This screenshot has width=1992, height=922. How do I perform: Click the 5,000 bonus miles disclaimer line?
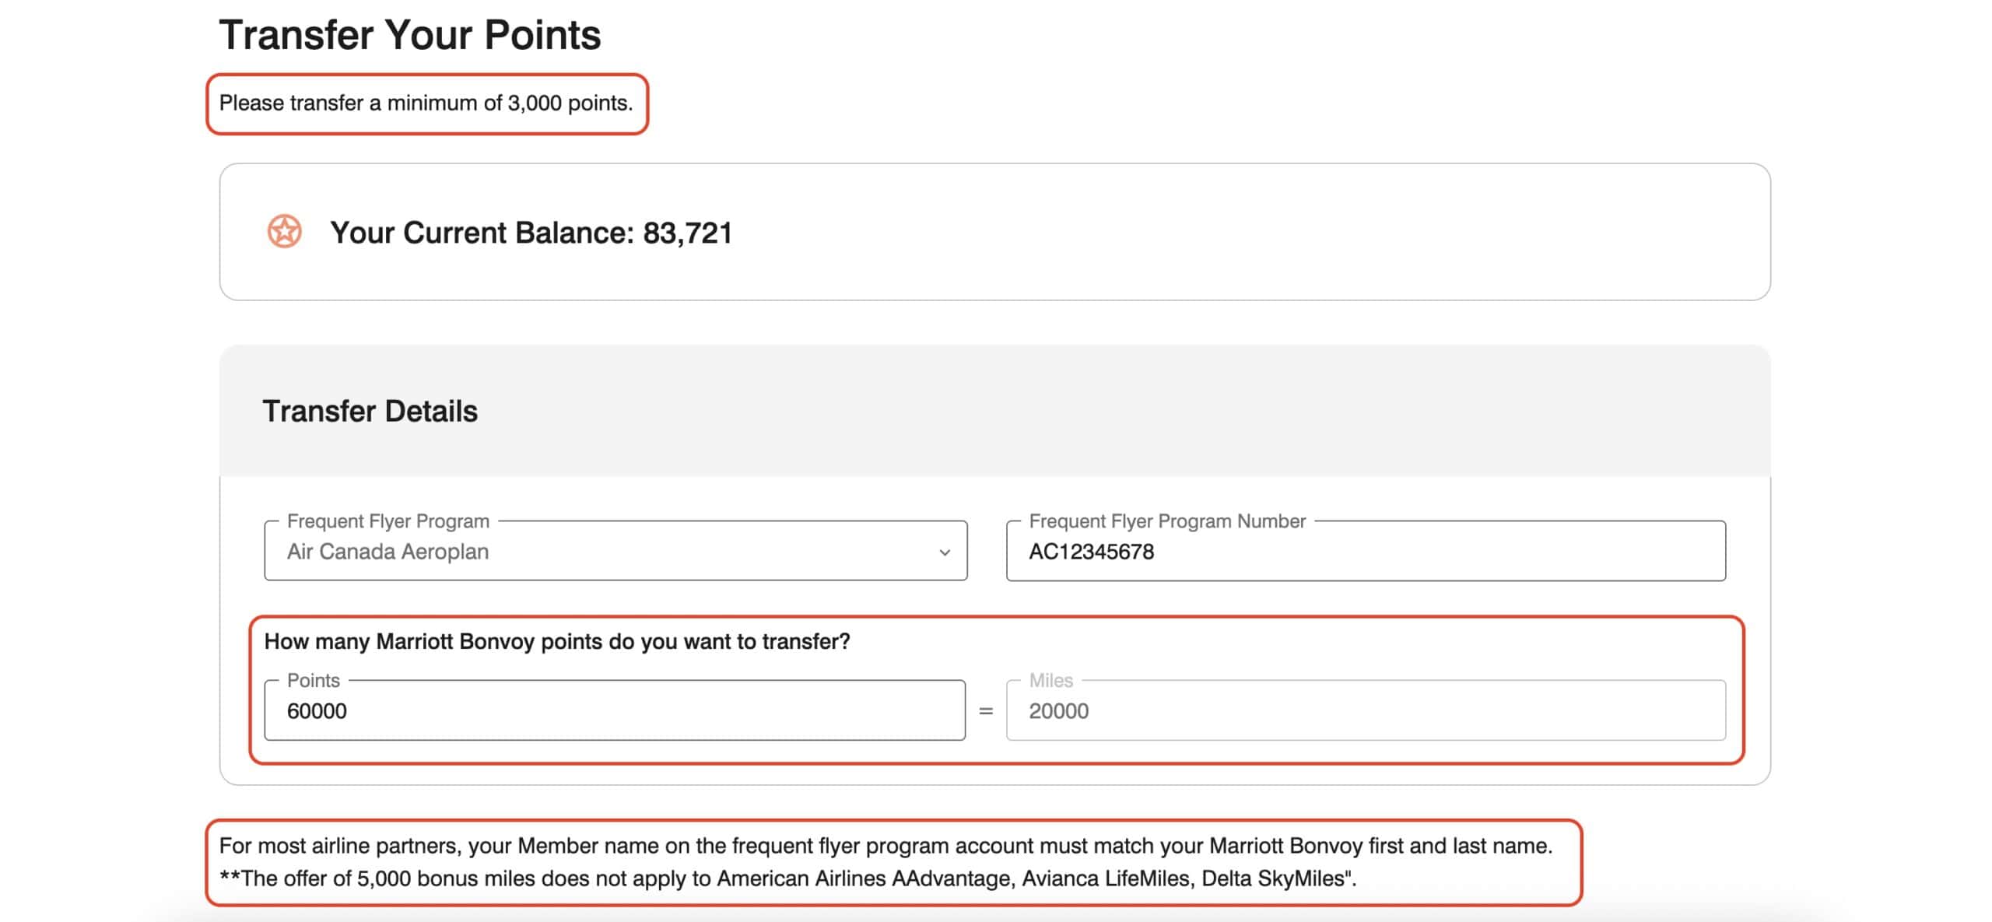pos(787,878)
